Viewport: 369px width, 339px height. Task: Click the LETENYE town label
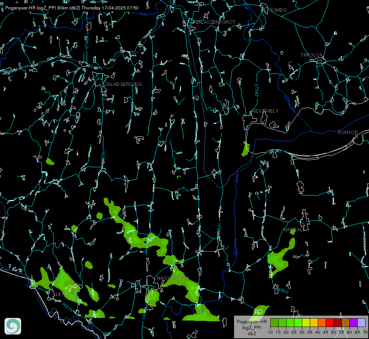click(66, 295)
